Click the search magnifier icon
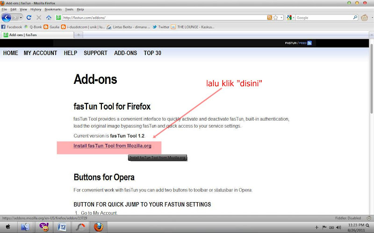Viewport: 374px width, 233px height. tap(355, 18)
